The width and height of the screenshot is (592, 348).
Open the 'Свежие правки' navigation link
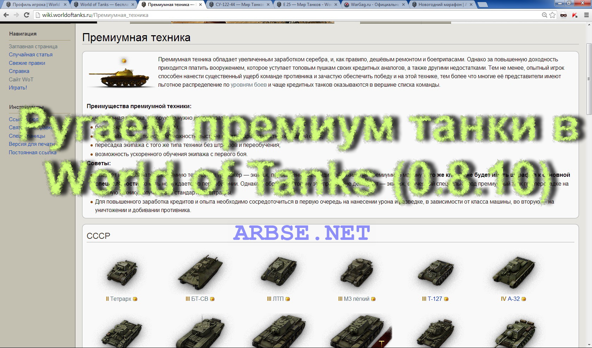point(27,63)
